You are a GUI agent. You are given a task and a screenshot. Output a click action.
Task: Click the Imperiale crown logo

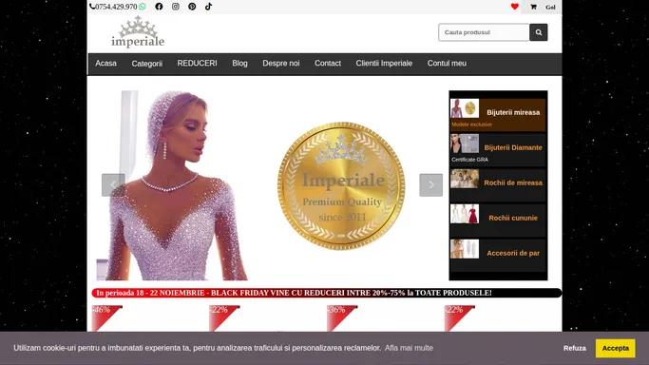tap(138, 32)
